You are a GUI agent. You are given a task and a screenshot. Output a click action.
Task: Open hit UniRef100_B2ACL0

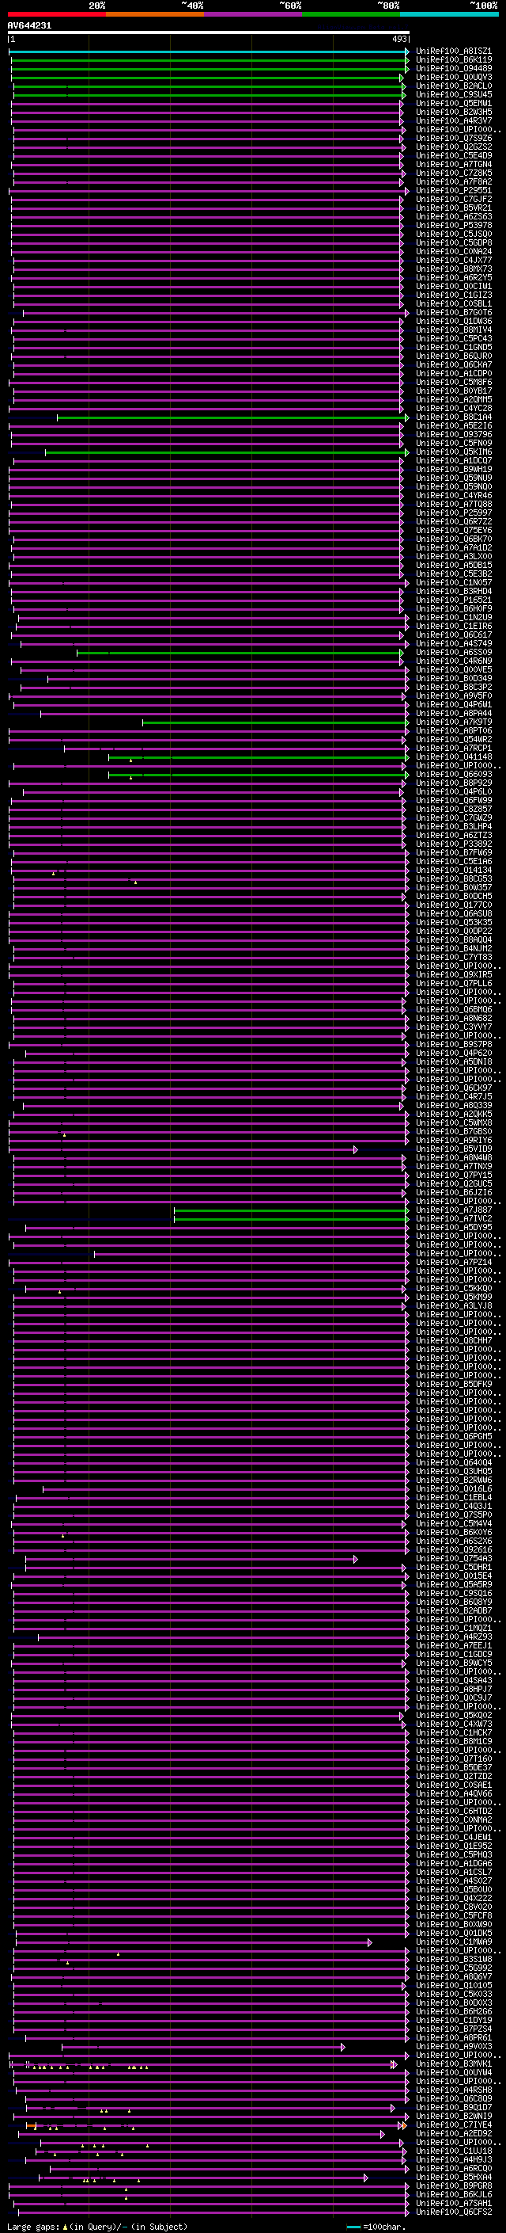(453, 86)
